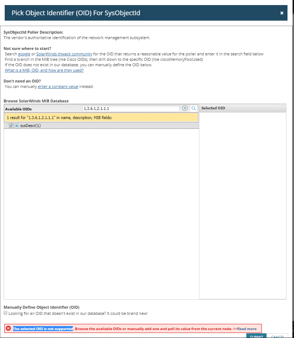Click the yellow 1 result search banner
Image resolution: width=294 pixels, height=338 pixels.
[x=101, y=118]
